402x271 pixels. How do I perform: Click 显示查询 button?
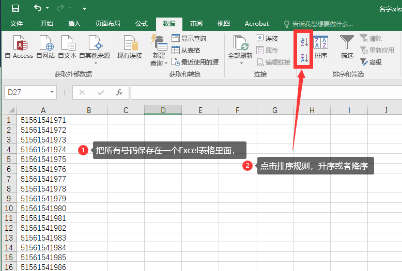tap(189, 38)
